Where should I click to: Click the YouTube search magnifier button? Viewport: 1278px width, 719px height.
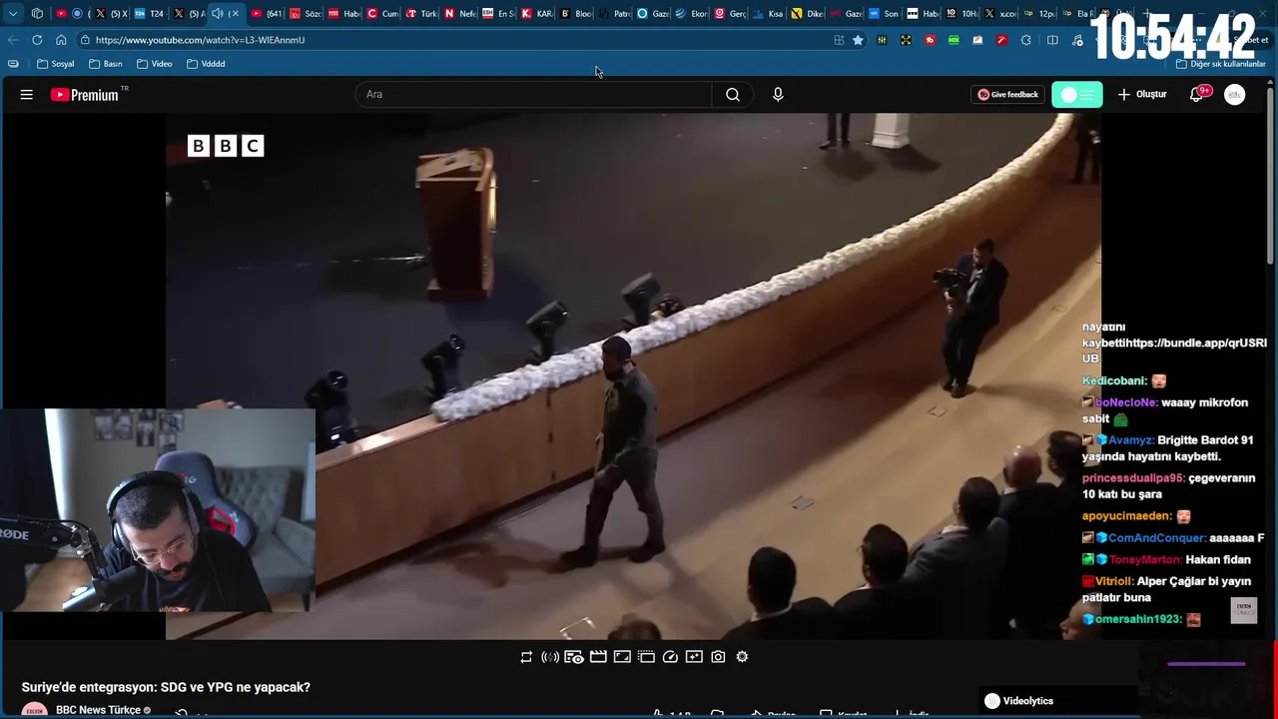[x=733, y=94]
